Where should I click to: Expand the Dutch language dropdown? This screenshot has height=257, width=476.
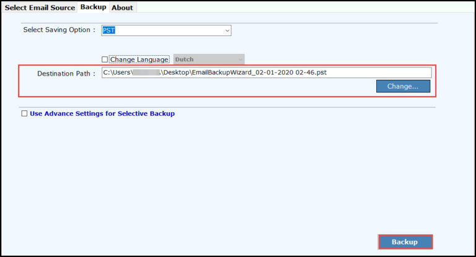click(209, 59)
